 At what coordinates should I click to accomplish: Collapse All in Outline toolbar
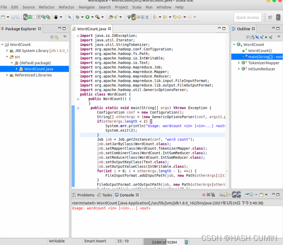pyautogui.click(x=248, y=37)
